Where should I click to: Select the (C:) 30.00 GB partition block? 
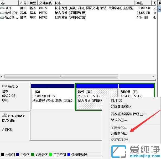(53, 98)
